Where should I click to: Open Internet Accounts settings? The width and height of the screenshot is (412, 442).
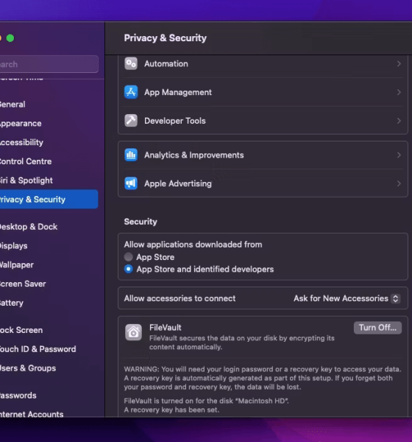click(x=32, y=414)
